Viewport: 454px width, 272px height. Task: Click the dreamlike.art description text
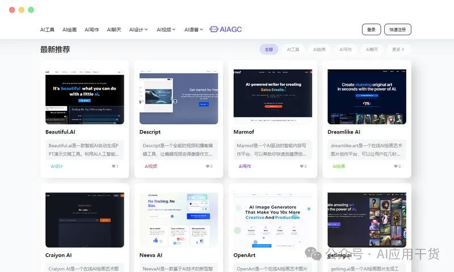click(x=367, y=150)
